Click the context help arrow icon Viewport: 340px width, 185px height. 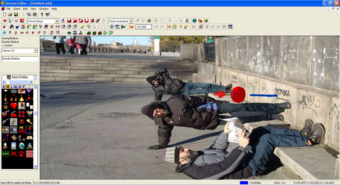(47, 15)
